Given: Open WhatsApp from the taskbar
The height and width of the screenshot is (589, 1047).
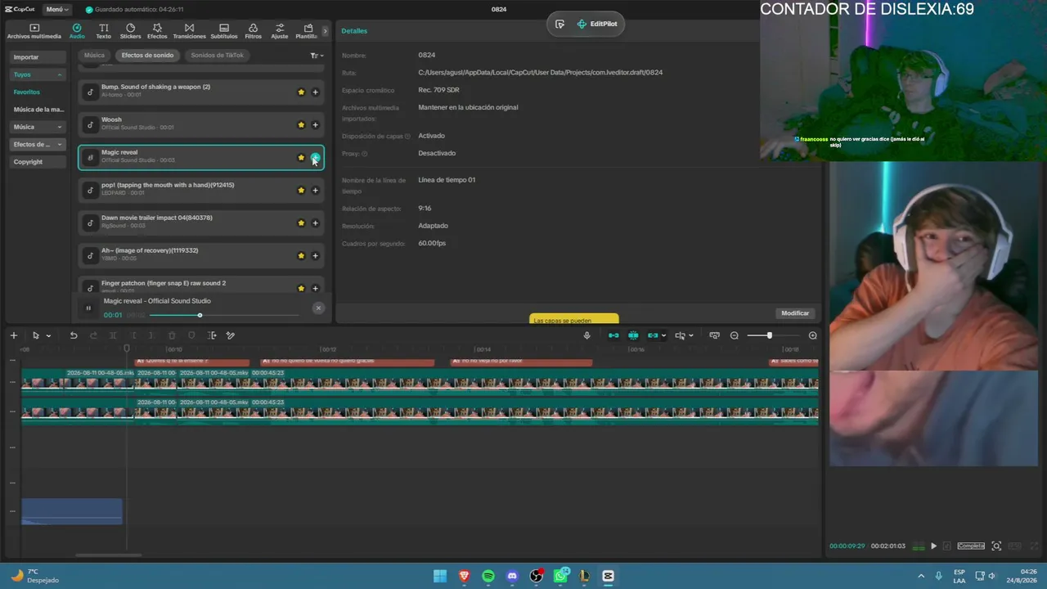Looking at the screenshot, I should coord(560,576).
